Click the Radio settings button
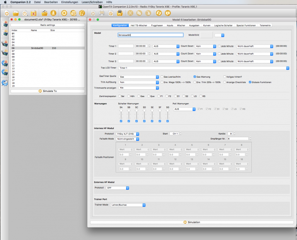297x240 pixels. [48, 25]
